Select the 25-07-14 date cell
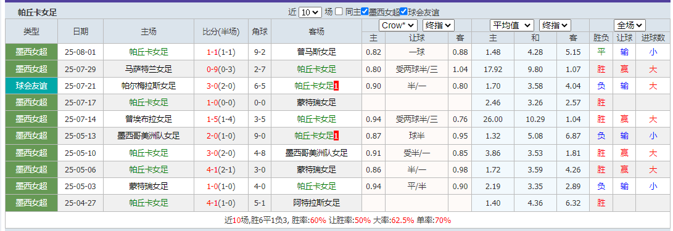The image size is (673, 231). tap(80, 119)
